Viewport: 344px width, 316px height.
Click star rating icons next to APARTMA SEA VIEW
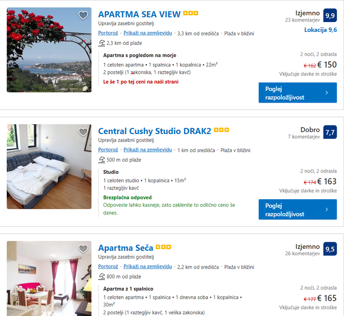tap(190, 13)
